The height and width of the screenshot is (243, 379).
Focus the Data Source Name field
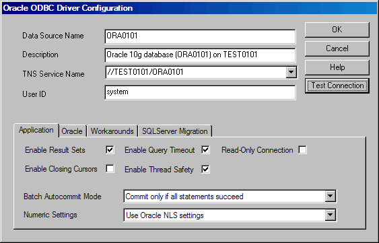pyautogui.click(x=200, y=36)
